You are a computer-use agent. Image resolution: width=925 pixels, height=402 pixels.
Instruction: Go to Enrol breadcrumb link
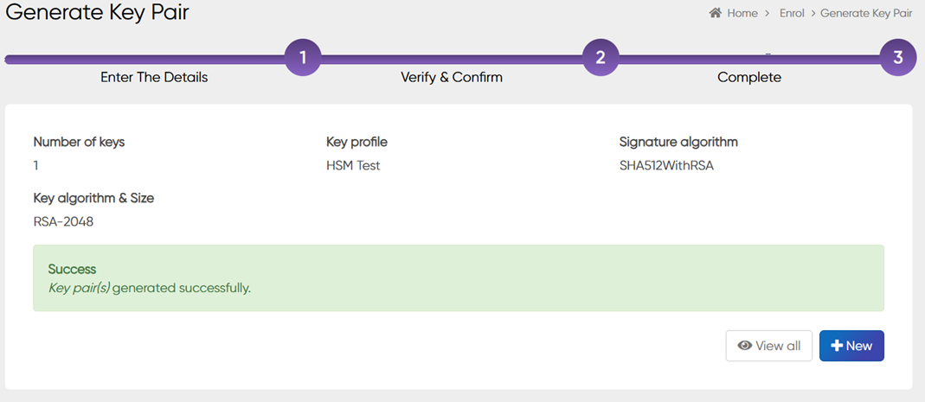click(792, 13)
